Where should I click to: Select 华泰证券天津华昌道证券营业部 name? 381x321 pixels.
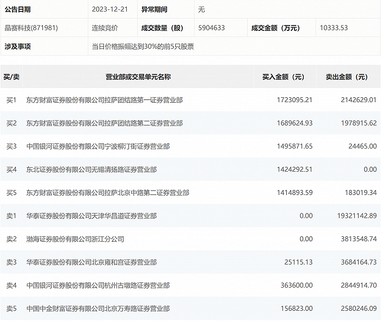pos(91,216)
